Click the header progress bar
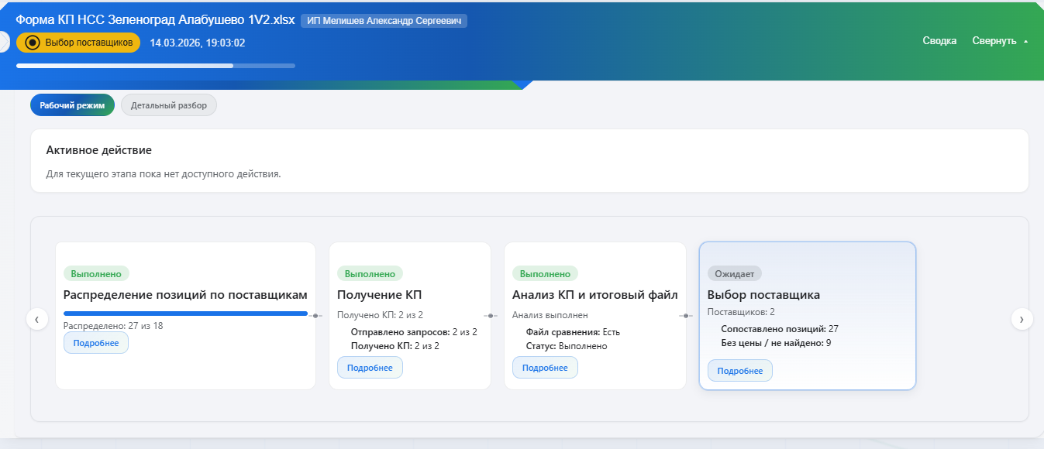 point(155,66)
